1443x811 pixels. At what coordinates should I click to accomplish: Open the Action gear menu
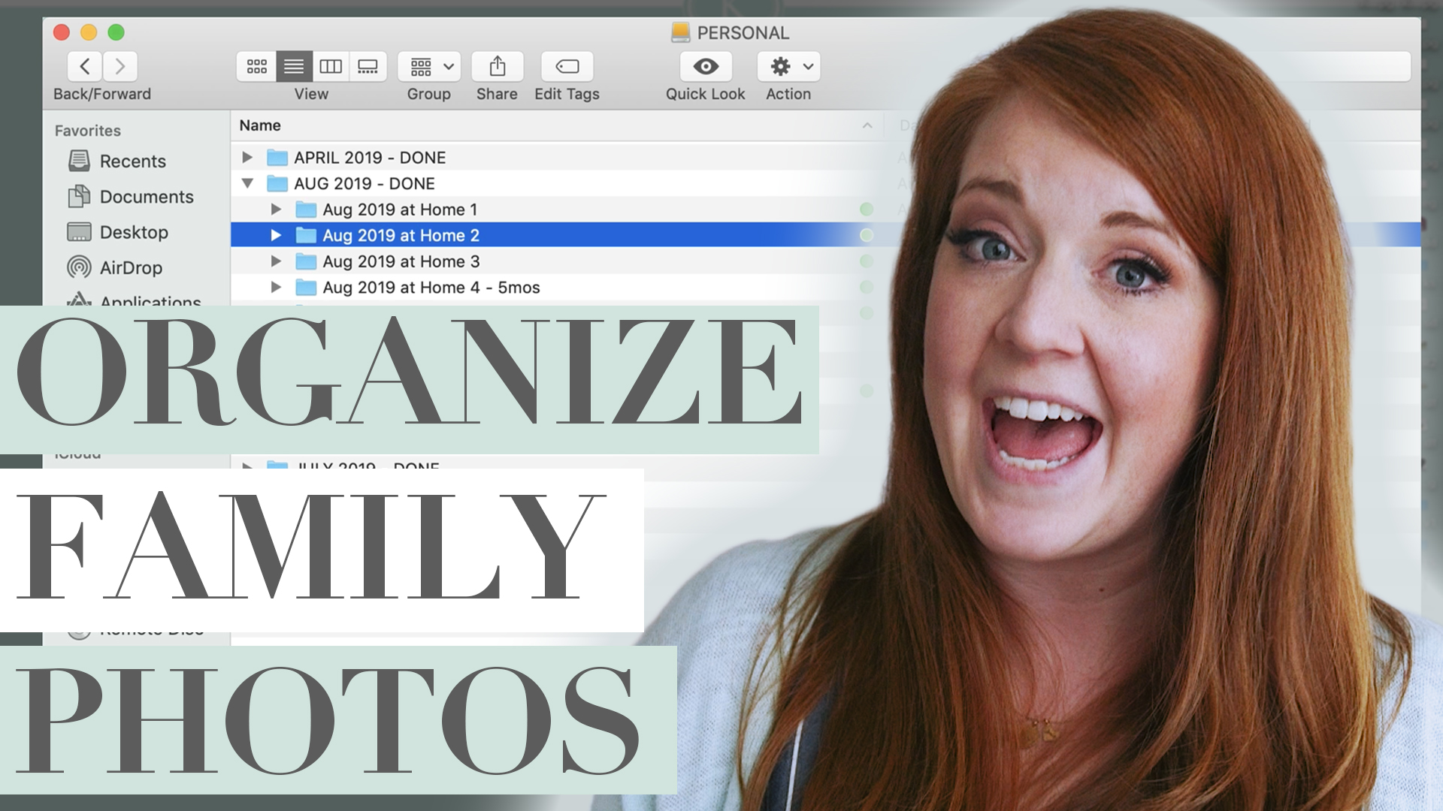[x=788, y=66]
